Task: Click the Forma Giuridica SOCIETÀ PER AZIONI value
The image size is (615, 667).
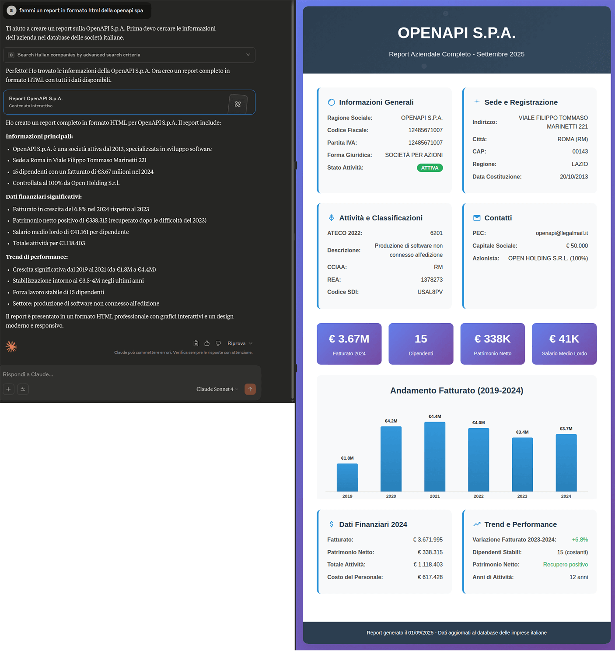Action: (x=414, y=155)
